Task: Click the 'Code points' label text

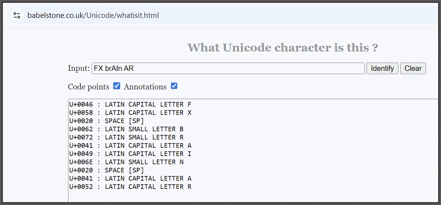Action: (88, 87)
